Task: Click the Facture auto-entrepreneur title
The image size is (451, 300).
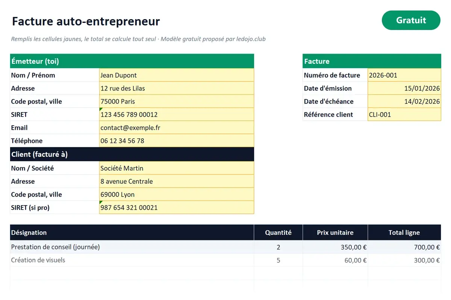Action: (x=86, y=21)
